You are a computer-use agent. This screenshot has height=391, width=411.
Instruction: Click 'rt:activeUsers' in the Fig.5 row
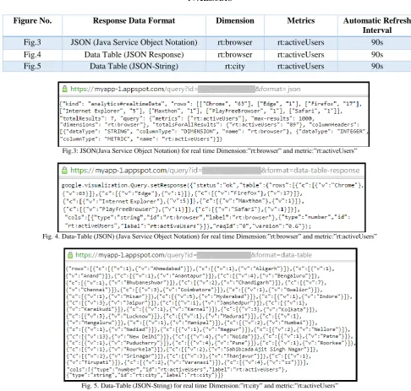301,67
